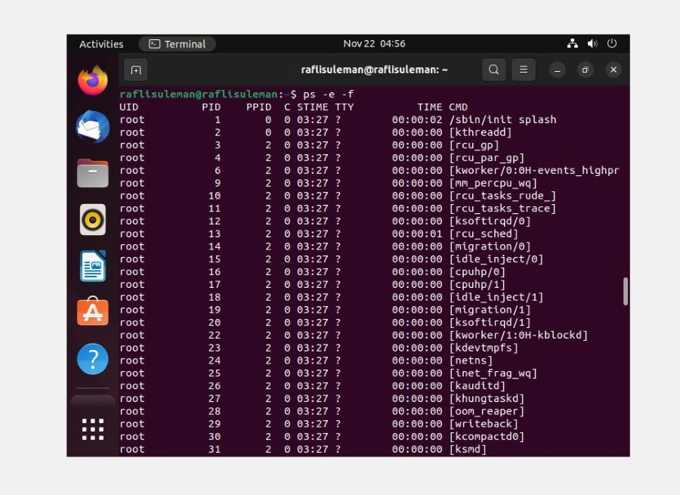Select the '[migration/1]' process entry

pos(490,310)
